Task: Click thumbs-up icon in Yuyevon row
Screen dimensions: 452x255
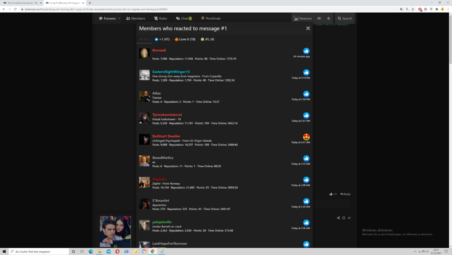Action: pos(306,180)
